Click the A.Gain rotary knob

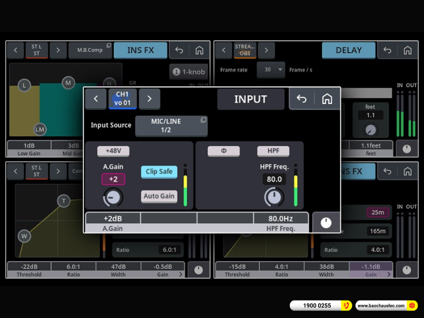(113, 197)
